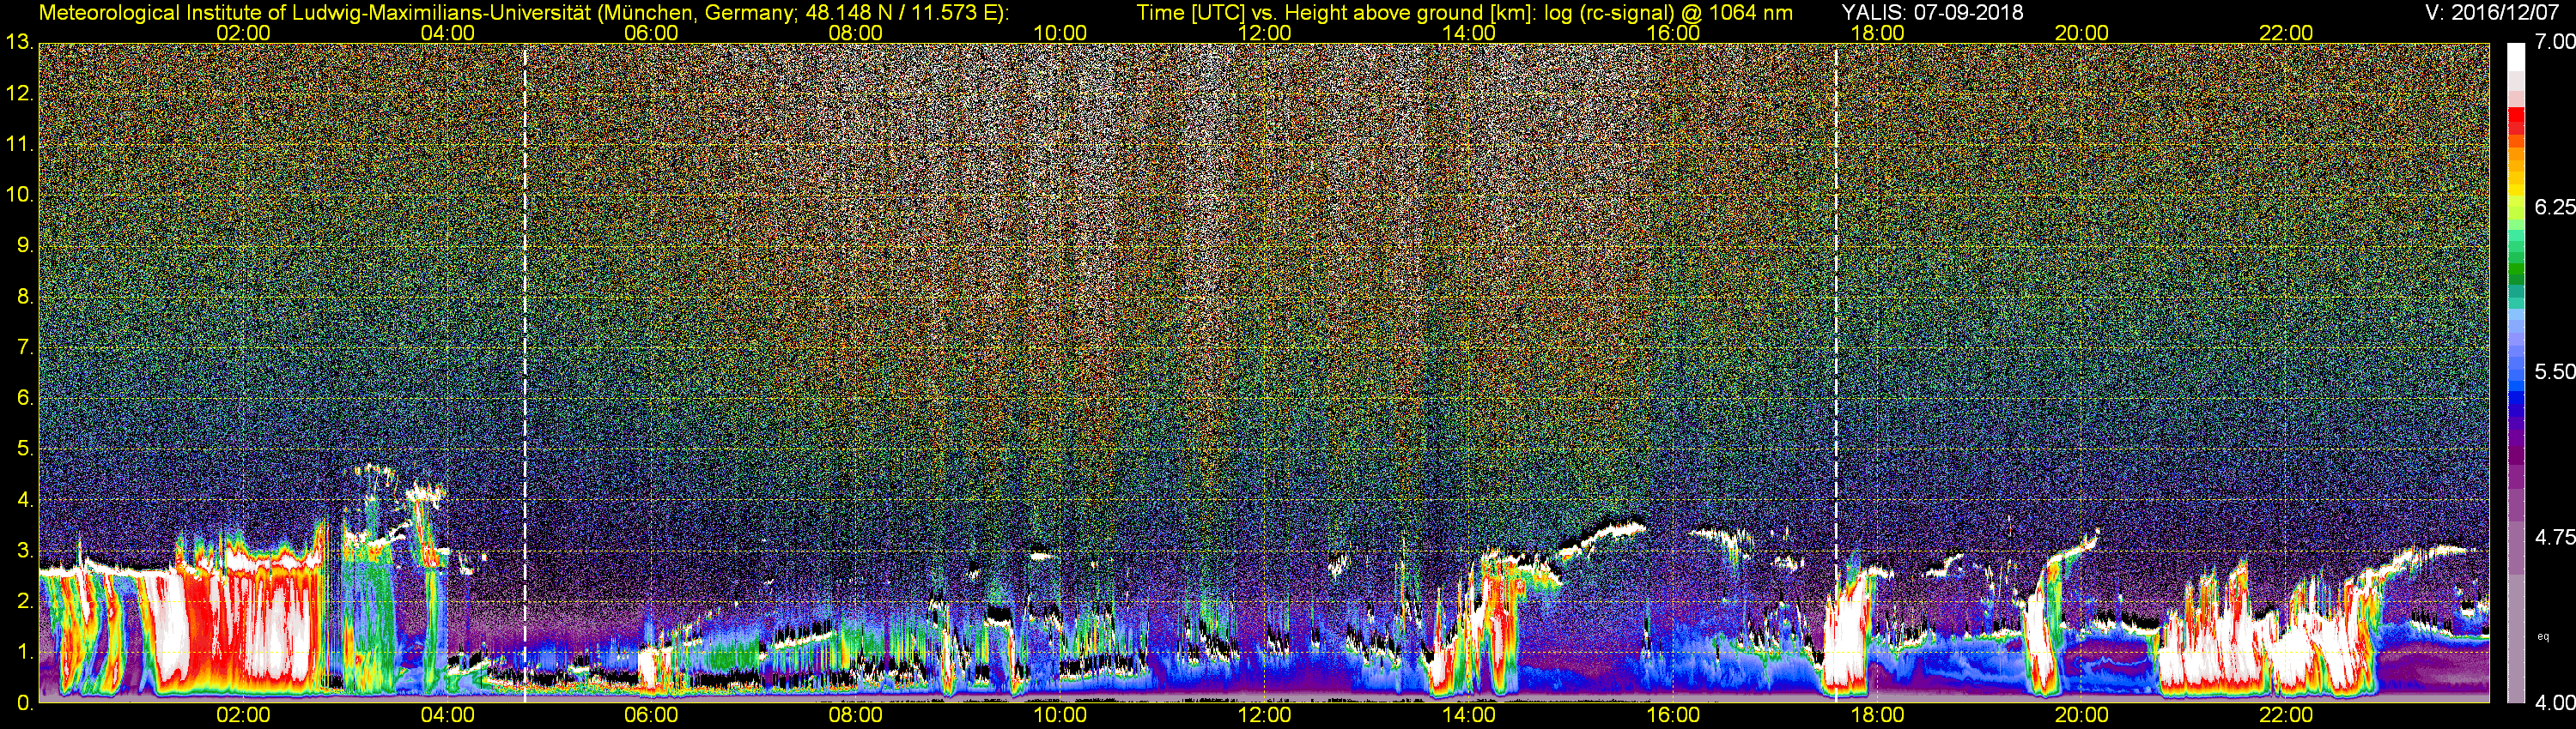
Task: Click the 2 km height axis label
Action: click(x=25, y=602)
